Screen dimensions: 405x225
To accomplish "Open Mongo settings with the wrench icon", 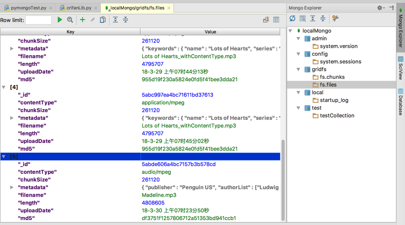I will tap(335, 19).
